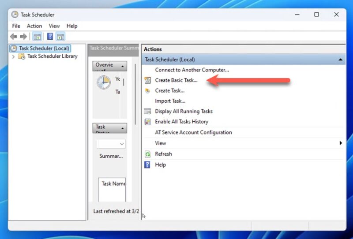
Task: Click View in the Actions pane
Action: (x=161, y=143)
